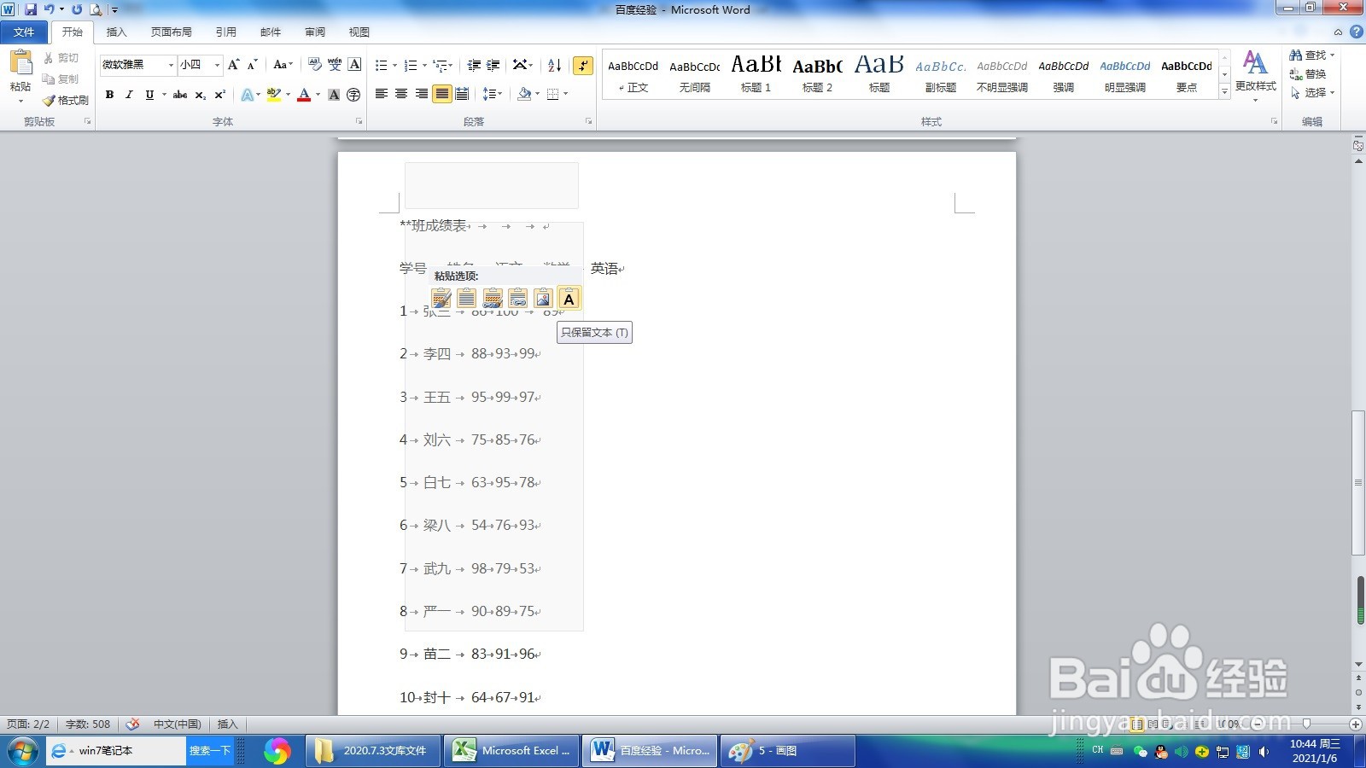
Task: Choose keep source formatting paste option
Action: pyautogui.click(x=441, y=298)
